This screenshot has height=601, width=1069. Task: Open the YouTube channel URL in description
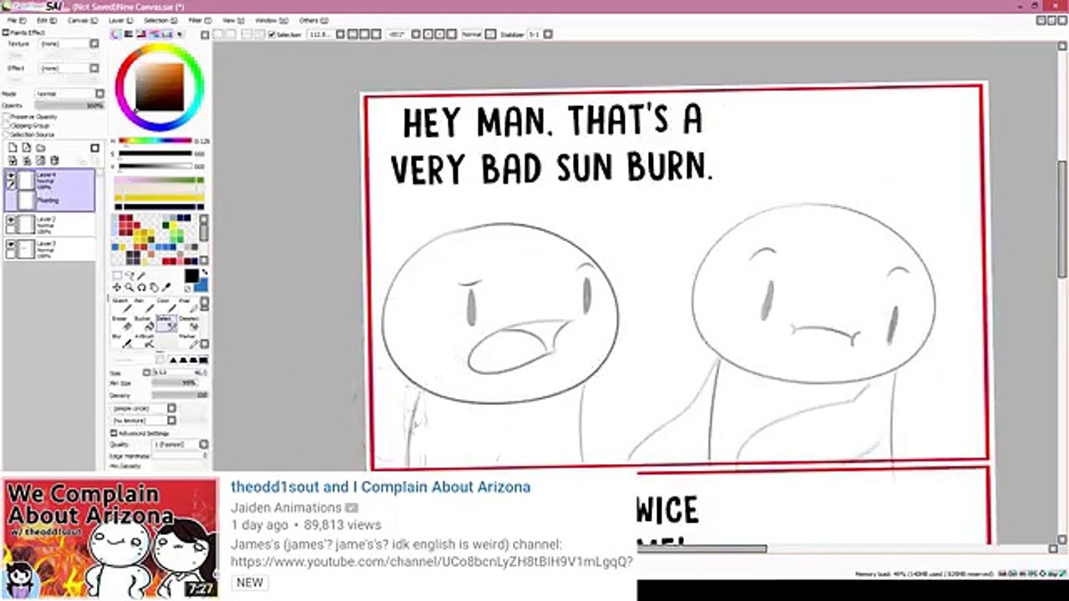coord(432,562)
